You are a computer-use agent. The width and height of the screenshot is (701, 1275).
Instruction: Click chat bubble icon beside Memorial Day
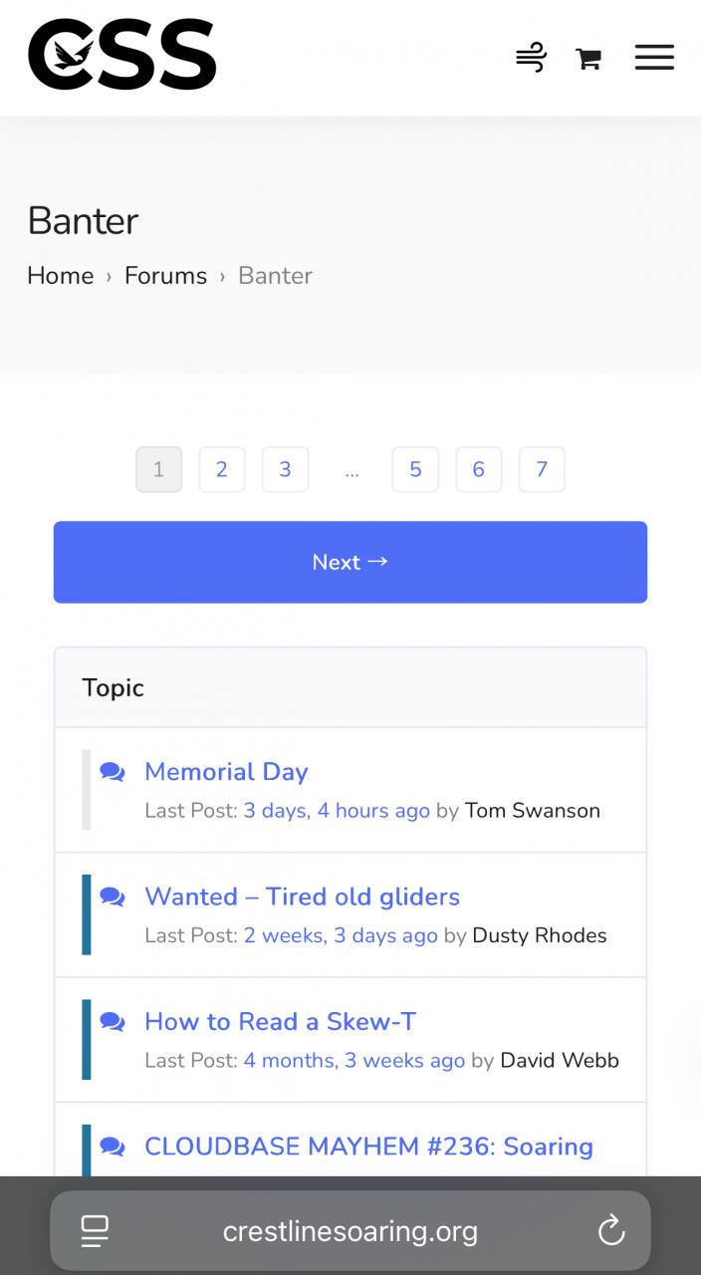point(113,772)
